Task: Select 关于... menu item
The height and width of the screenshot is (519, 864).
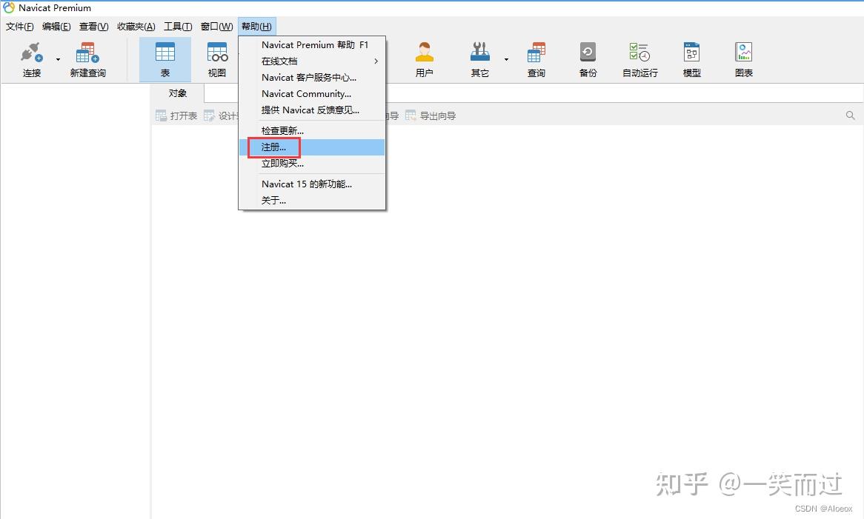Action: tap(312, 201)
